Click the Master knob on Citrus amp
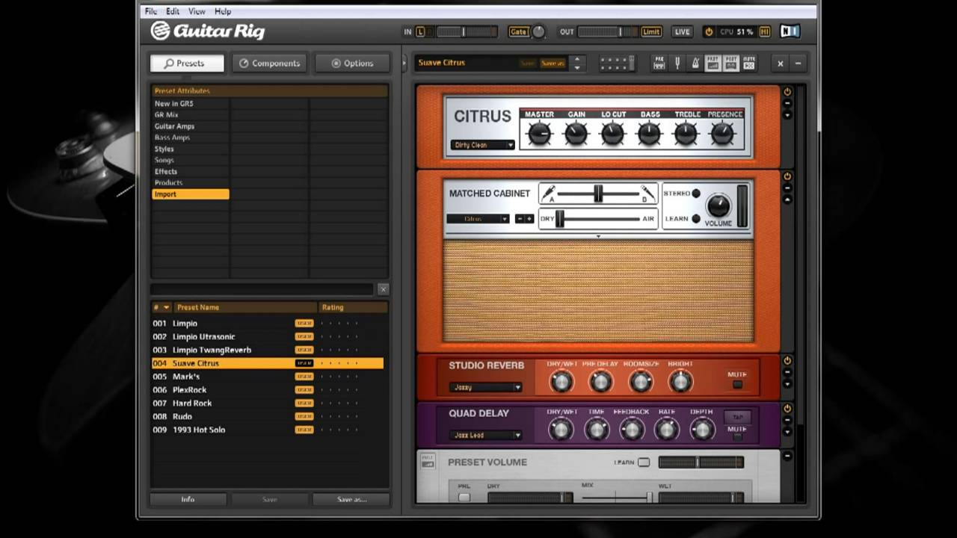The width and height of the screenshot is (957, 538). pyautogui.click(x=539, y=134)
